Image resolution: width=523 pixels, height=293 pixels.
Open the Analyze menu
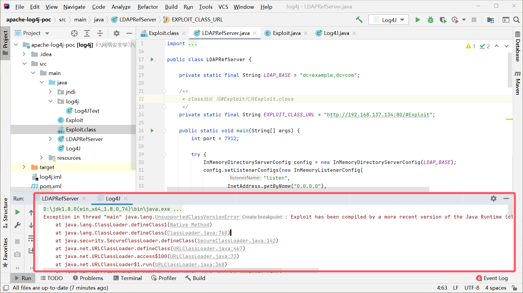pos(121,7)
